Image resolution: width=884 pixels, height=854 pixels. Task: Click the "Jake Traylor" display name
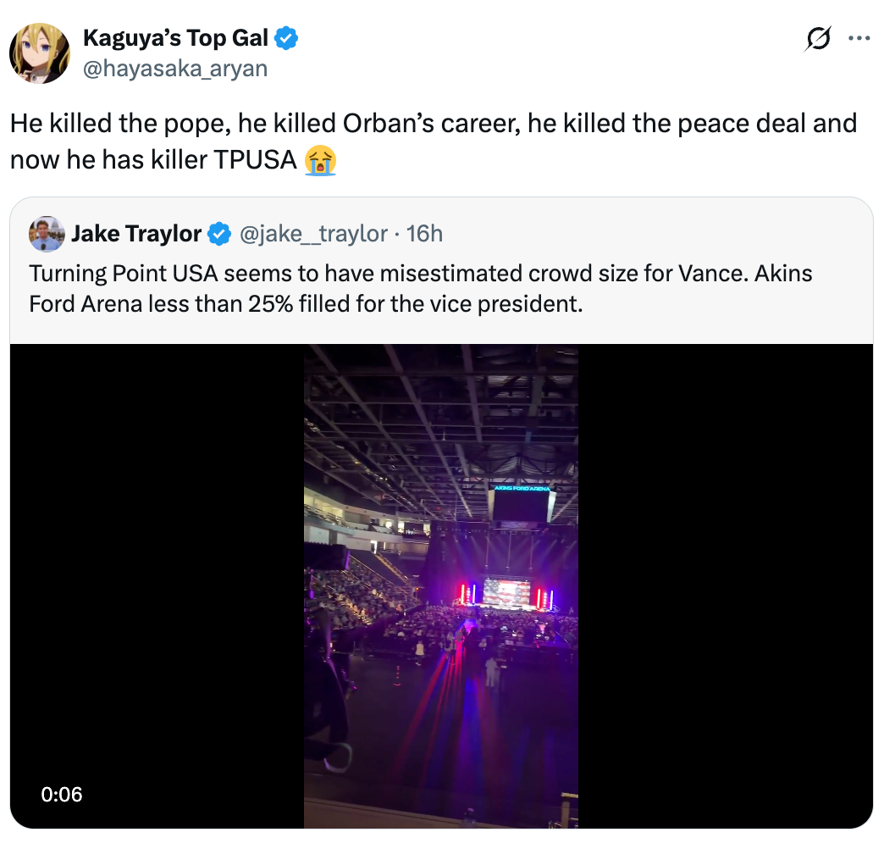pyautogui.click(x=136, y=234)
